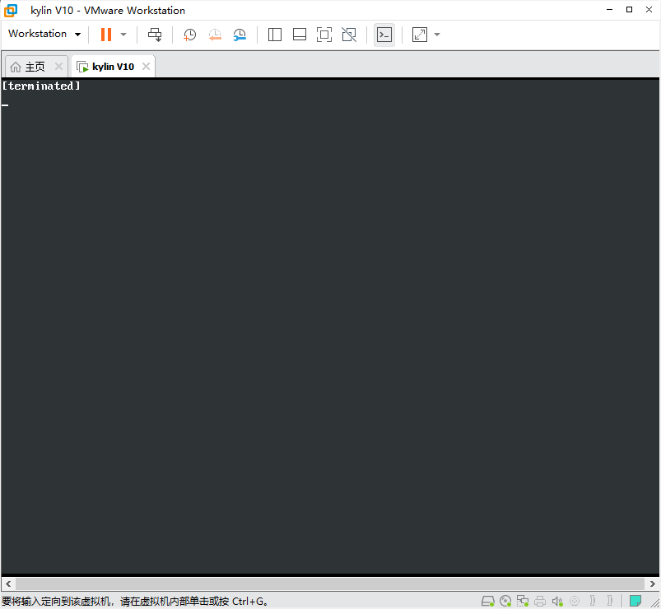Enter full screen mode
Image resolution: width=661 pixels, height=609 pixels.
point(324,35)
